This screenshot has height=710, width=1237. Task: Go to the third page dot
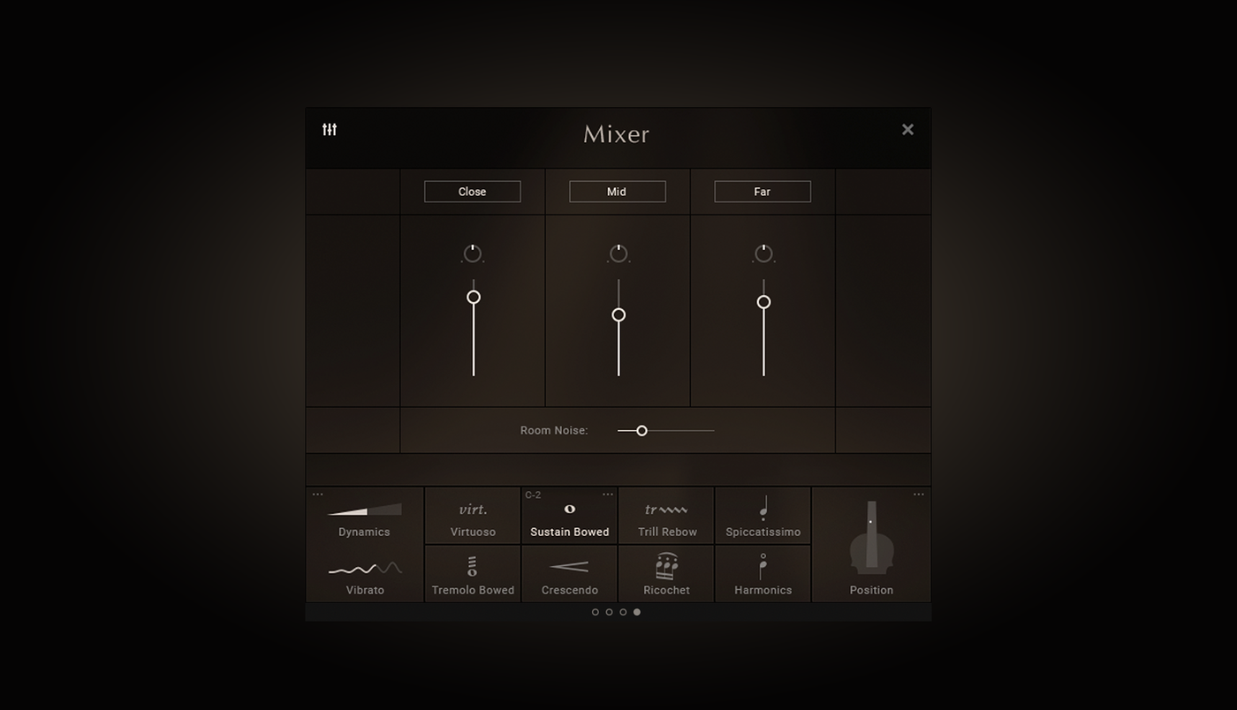coord(624,612)
